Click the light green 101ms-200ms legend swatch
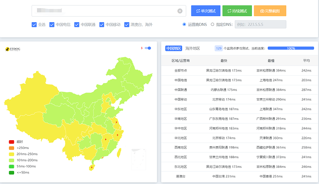The height and width of the screenshot is (184, 319). click(12, 160)
